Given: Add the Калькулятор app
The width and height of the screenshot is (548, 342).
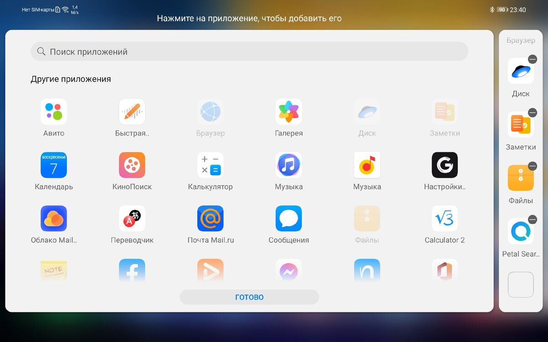Looking at the screenshot, I should (x=211, y=165).
